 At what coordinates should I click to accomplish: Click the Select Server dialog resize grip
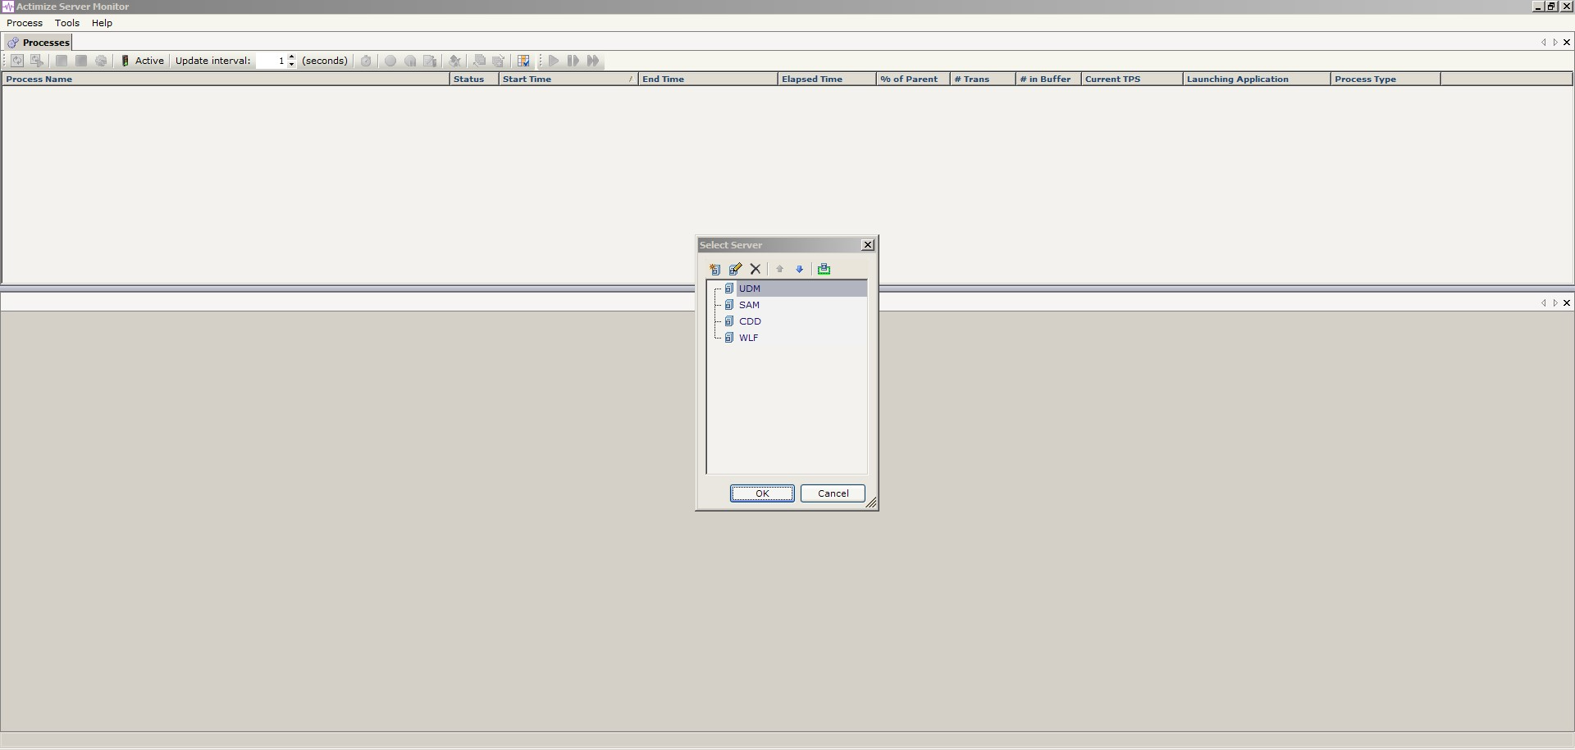(871, 502)
